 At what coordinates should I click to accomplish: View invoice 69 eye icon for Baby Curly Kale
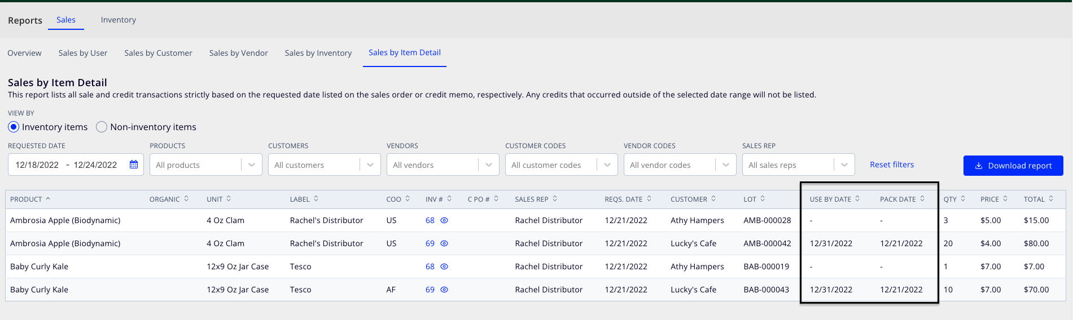coord(444,290)
